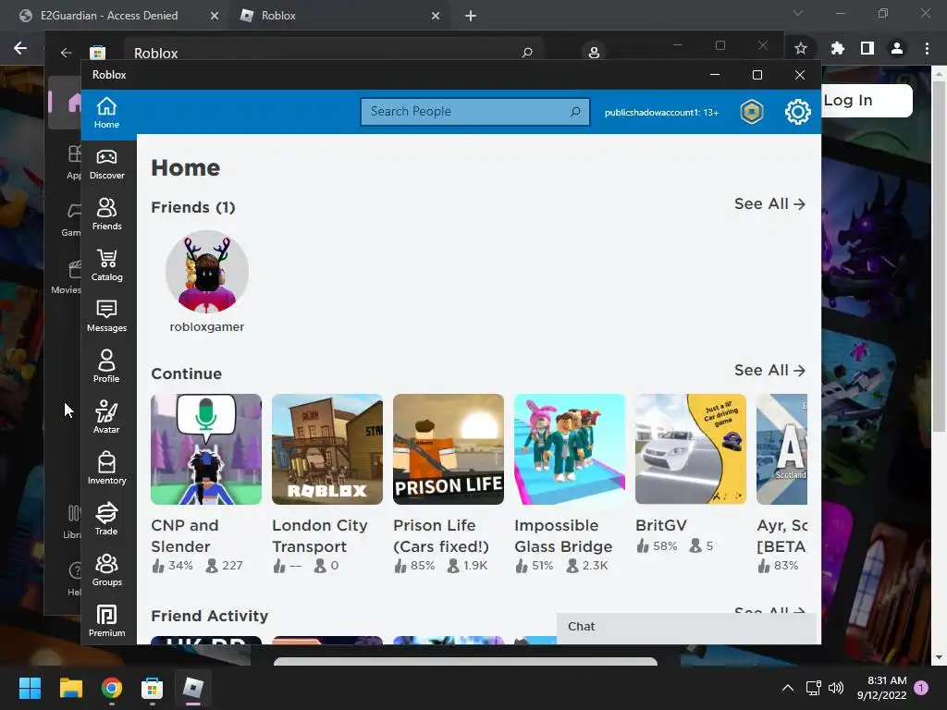
Task: Open Windows Start menu
Action: tap(30, 688)
